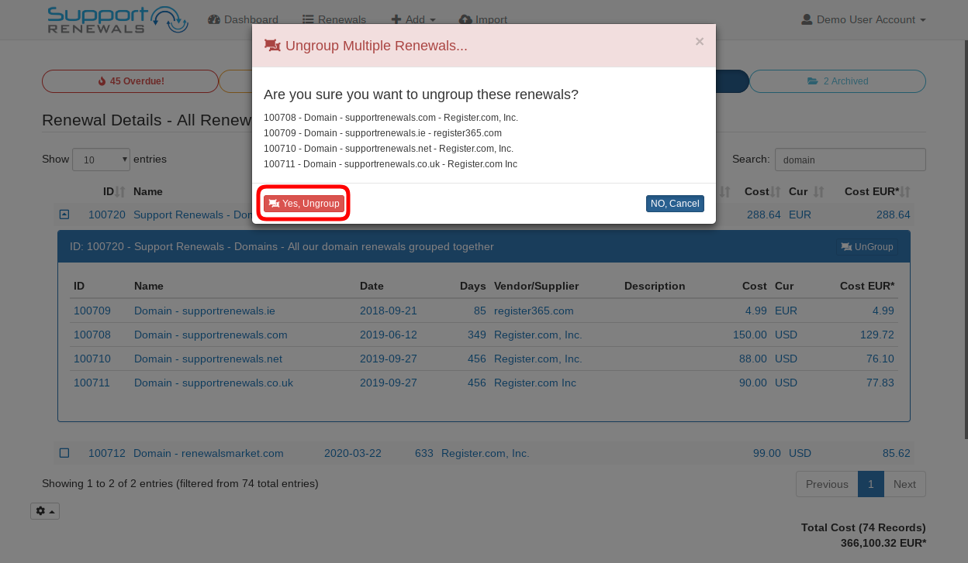Sort the main table by Cost EUR
Image resolution: width=968 pixels, height=563 pixels.
[877, 191]
